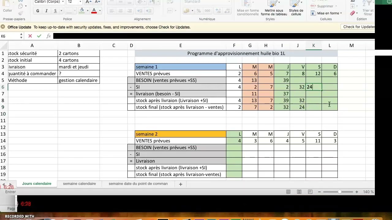Align text right in the cell
Screen dimensions: 392x220
[x=130, y=11]
